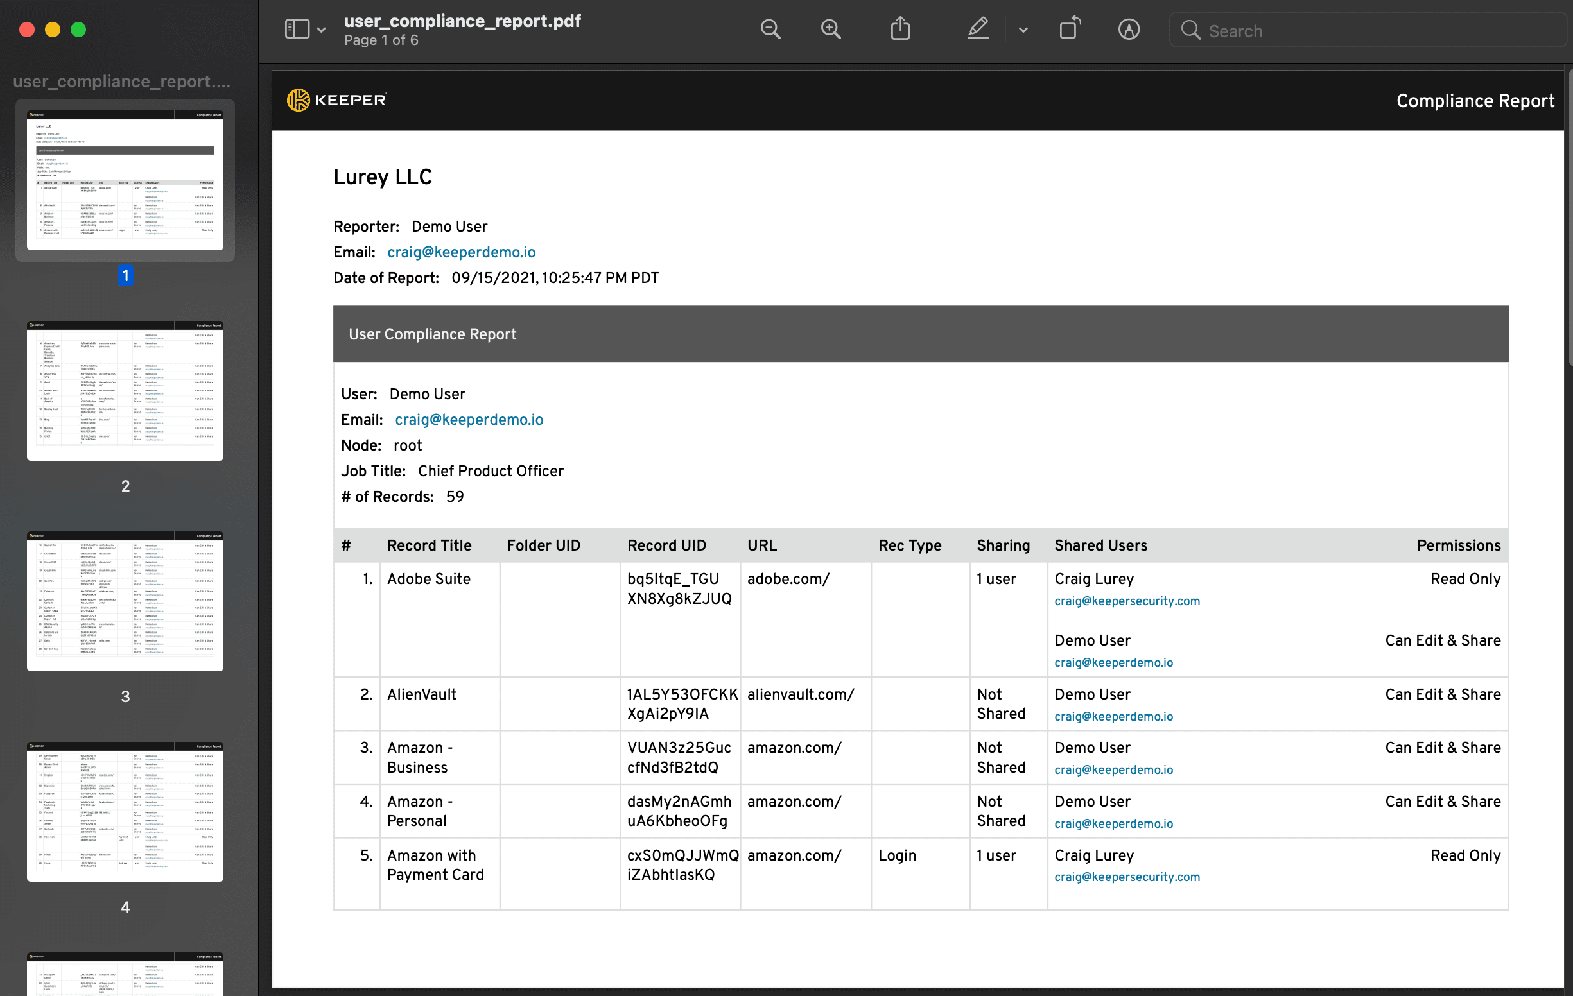Click in the Search field
1573x996 pixels.
coord(1372,31)
